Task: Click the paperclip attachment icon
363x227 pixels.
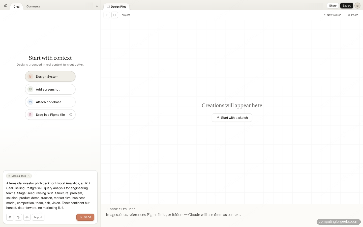Action: (18, 217)
